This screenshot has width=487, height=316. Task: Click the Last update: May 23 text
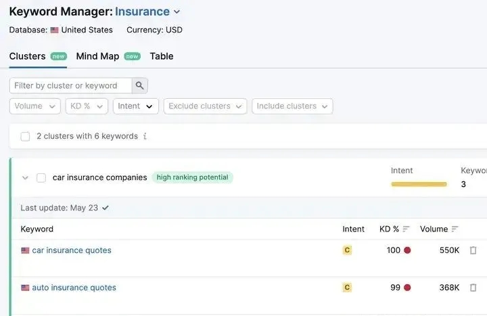60,208
